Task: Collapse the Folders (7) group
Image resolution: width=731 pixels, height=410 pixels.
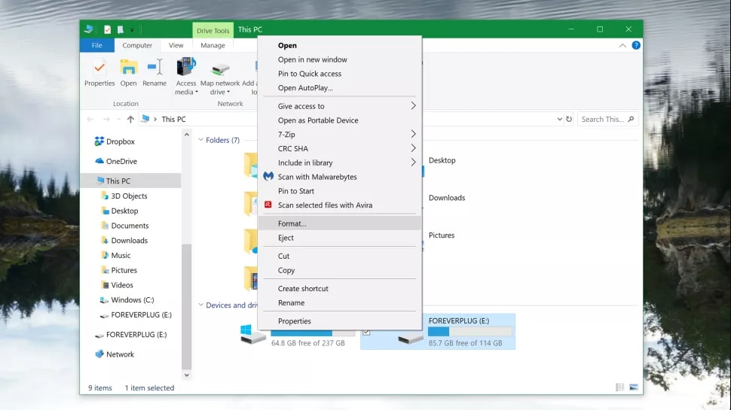Action: pos(201,140)
